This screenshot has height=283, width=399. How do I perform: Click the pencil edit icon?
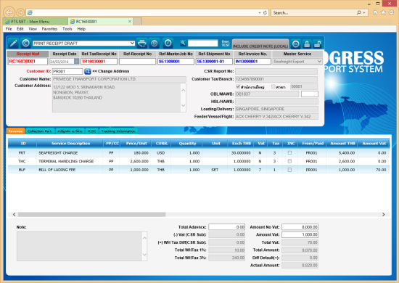[x=13, y=44]
